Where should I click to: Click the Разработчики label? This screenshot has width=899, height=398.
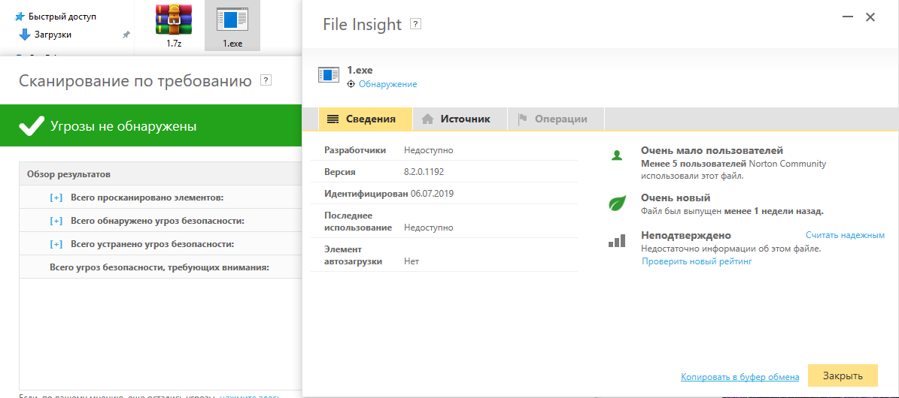(x=356, y=151)
